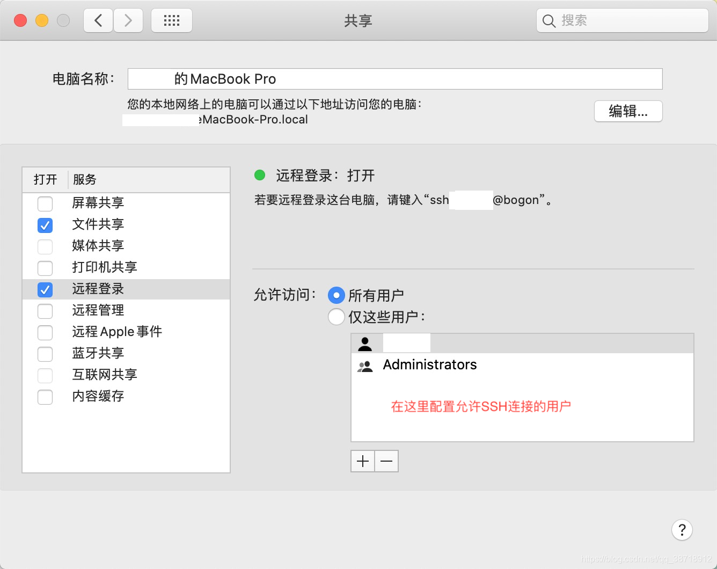Select 互联网共享 service row

coord(126,375)
